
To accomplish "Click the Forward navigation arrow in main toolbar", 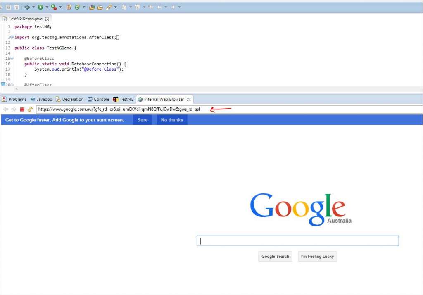I will pos(173,7).
